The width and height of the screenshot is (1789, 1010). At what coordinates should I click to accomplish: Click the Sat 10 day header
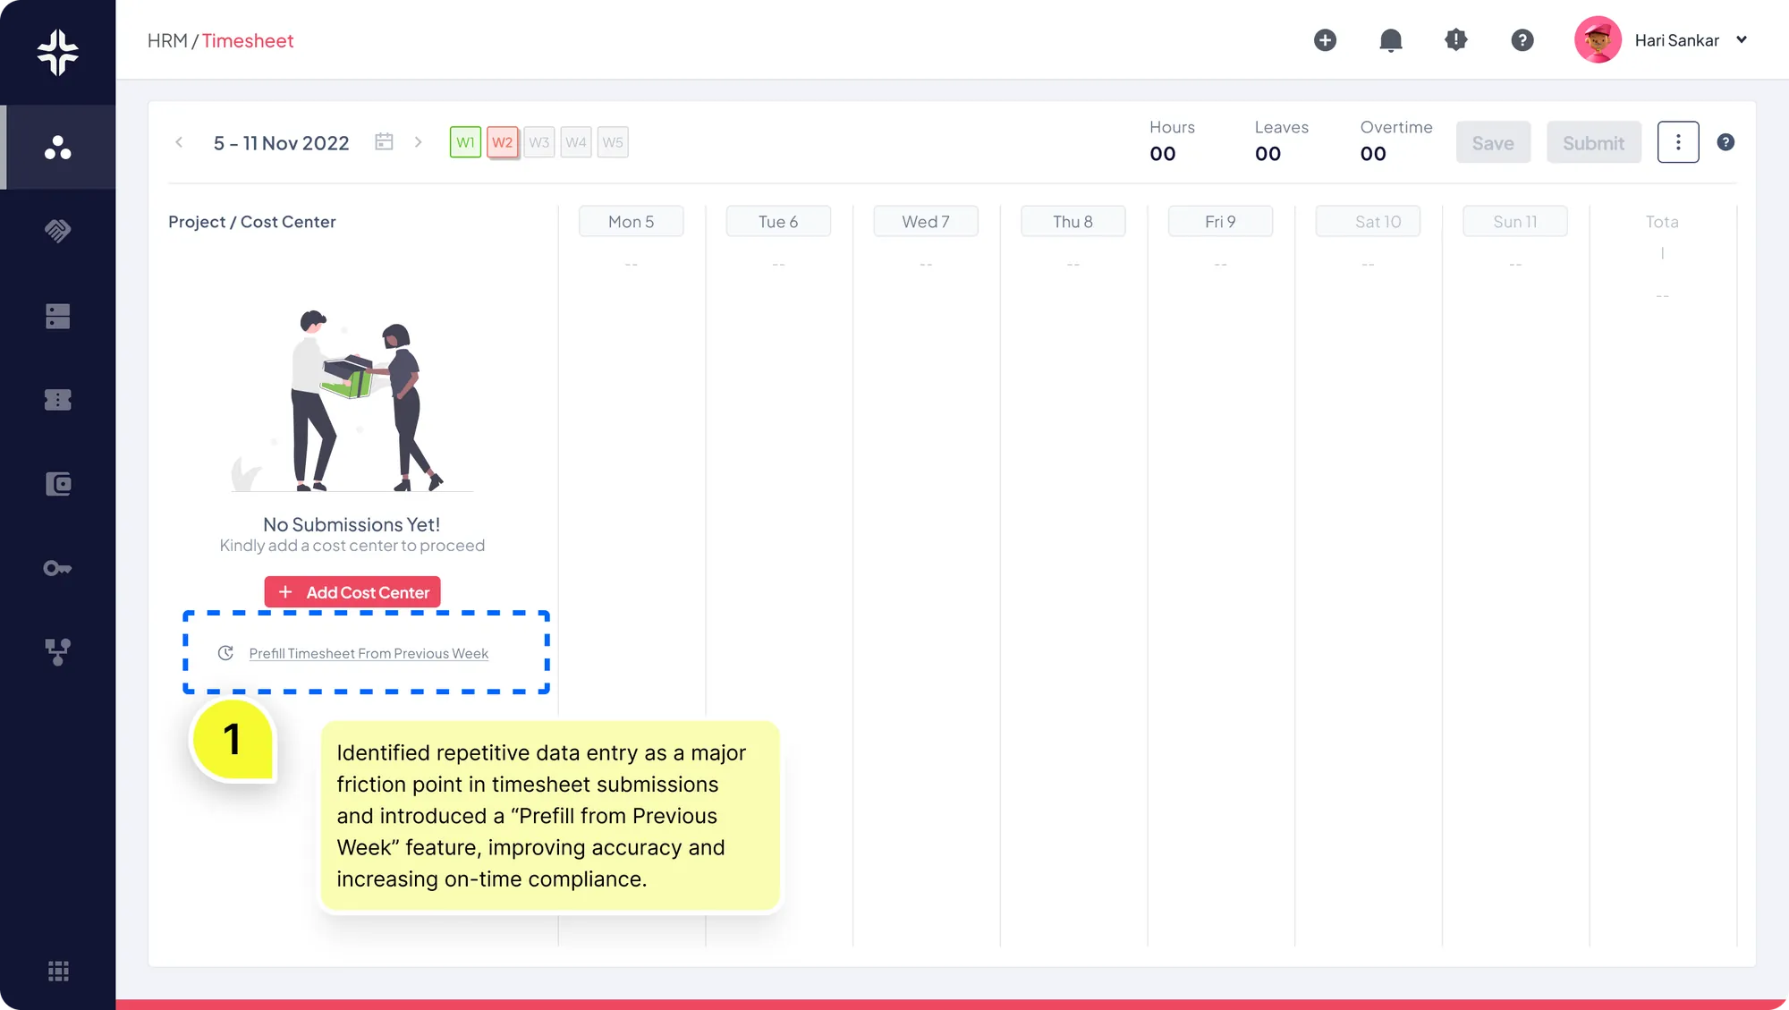coord(1368,221)
